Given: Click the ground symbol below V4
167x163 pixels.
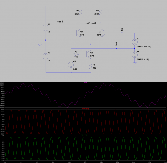Looking at the screenshot, I should pyautogui.click(x=135, y=63).
